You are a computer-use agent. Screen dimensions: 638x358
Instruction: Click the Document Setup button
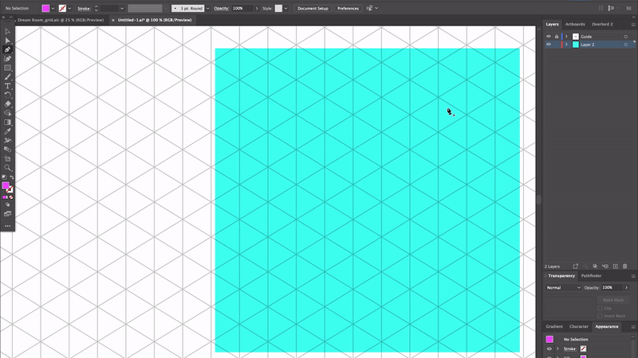313,9
